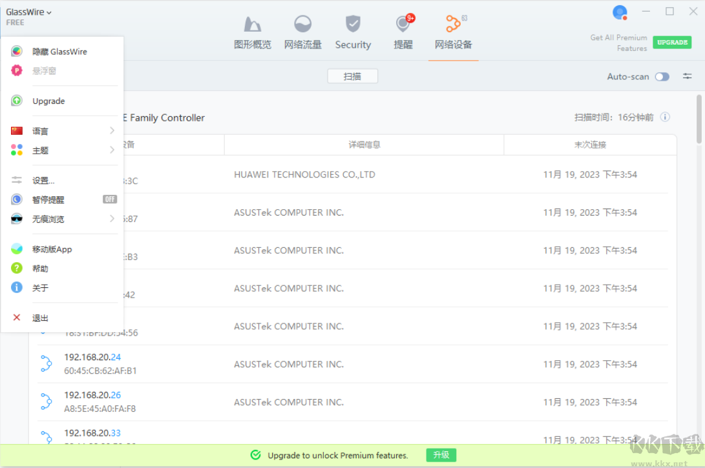Expand the 语言 submenu arrow
The image size is (705, 468).
[112, 130]
